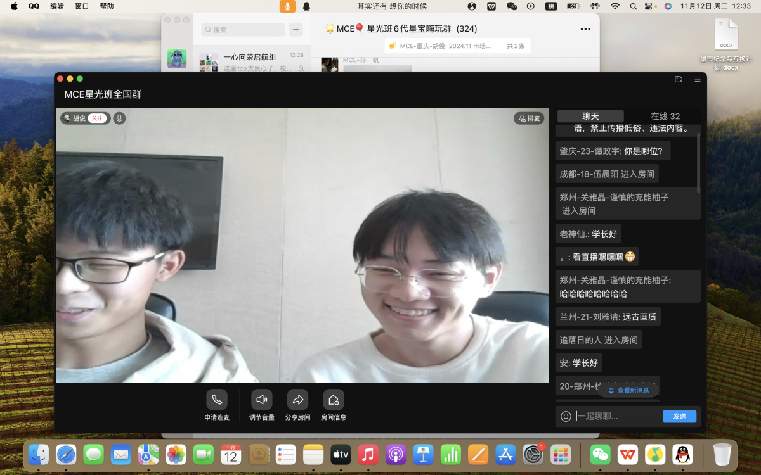Click the chat message input field
This screenshot has height=475, width=761.
[x=615, y=416]
